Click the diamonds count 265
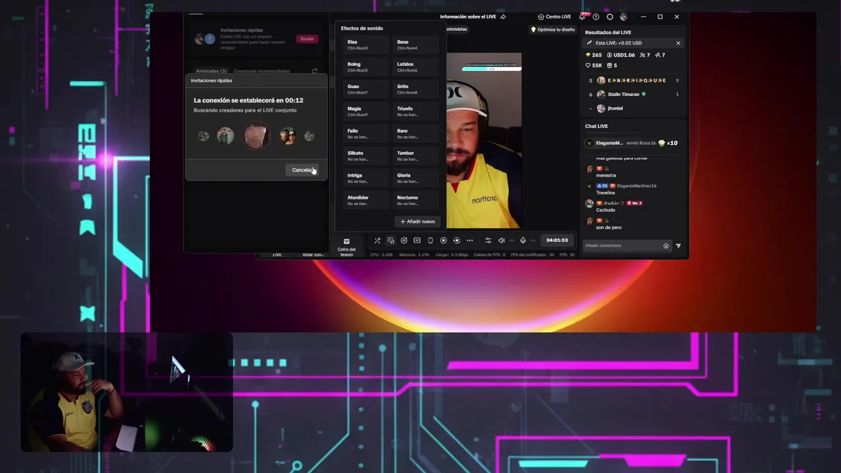This screenshot has height=473, width=841. click(x=593, y=55)
